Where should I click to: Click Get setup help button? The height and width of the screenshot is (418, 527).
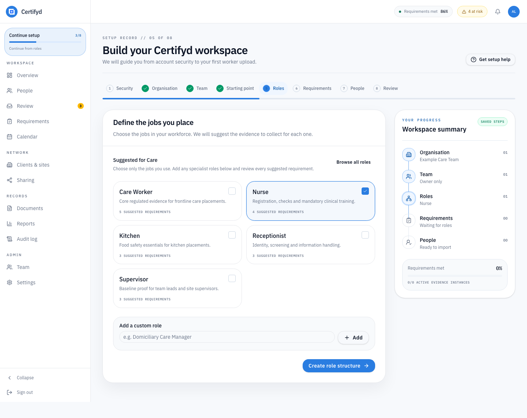tap(490, 60)
